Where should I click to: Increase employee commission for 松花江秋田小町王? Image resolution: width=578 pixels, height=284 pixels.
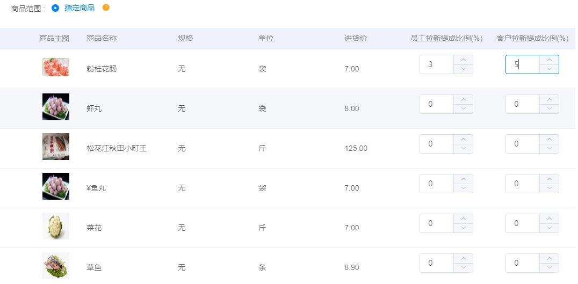click(x=463, y=139)
